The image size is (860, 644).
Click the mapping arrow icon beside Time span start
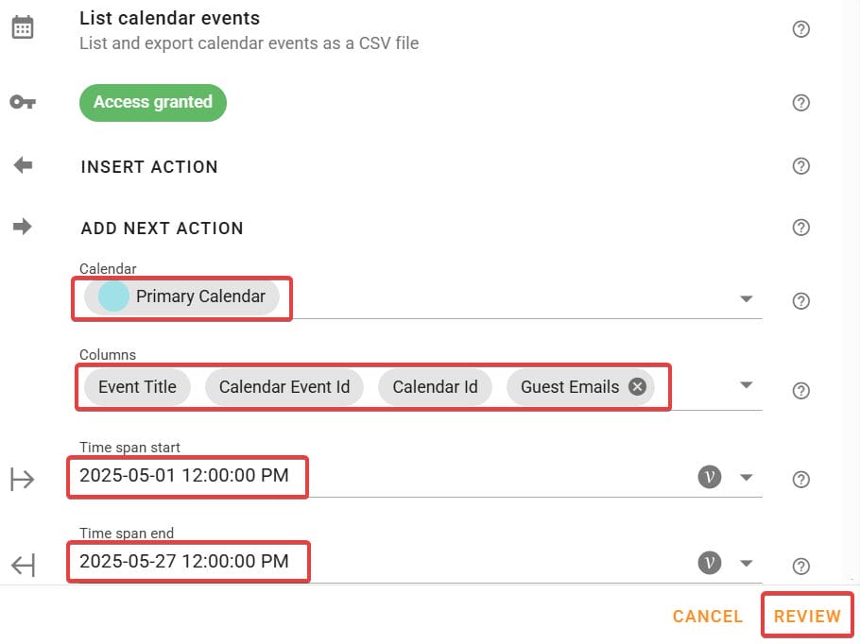click(23, 477)
